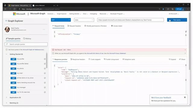The width and height of the screenshot is (193, 108).
Task: Click the Share response button
Action: [x=182, y=59]
